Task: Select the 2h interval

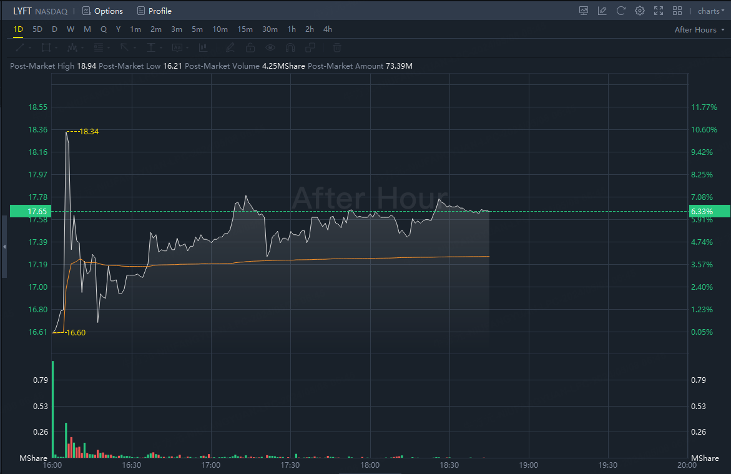Action: 310,29
